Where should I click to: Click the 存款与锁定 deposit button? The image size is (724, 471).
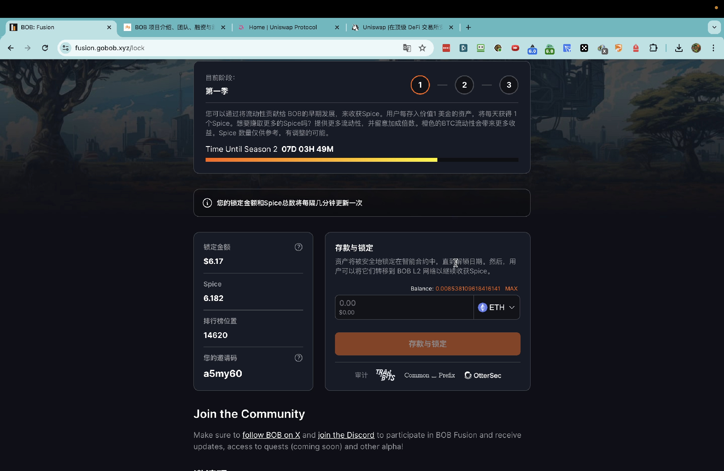pos(427,344)
